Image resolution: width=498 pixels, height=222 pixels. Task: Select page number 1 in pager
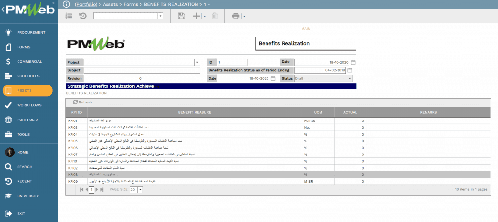(92, 189)
